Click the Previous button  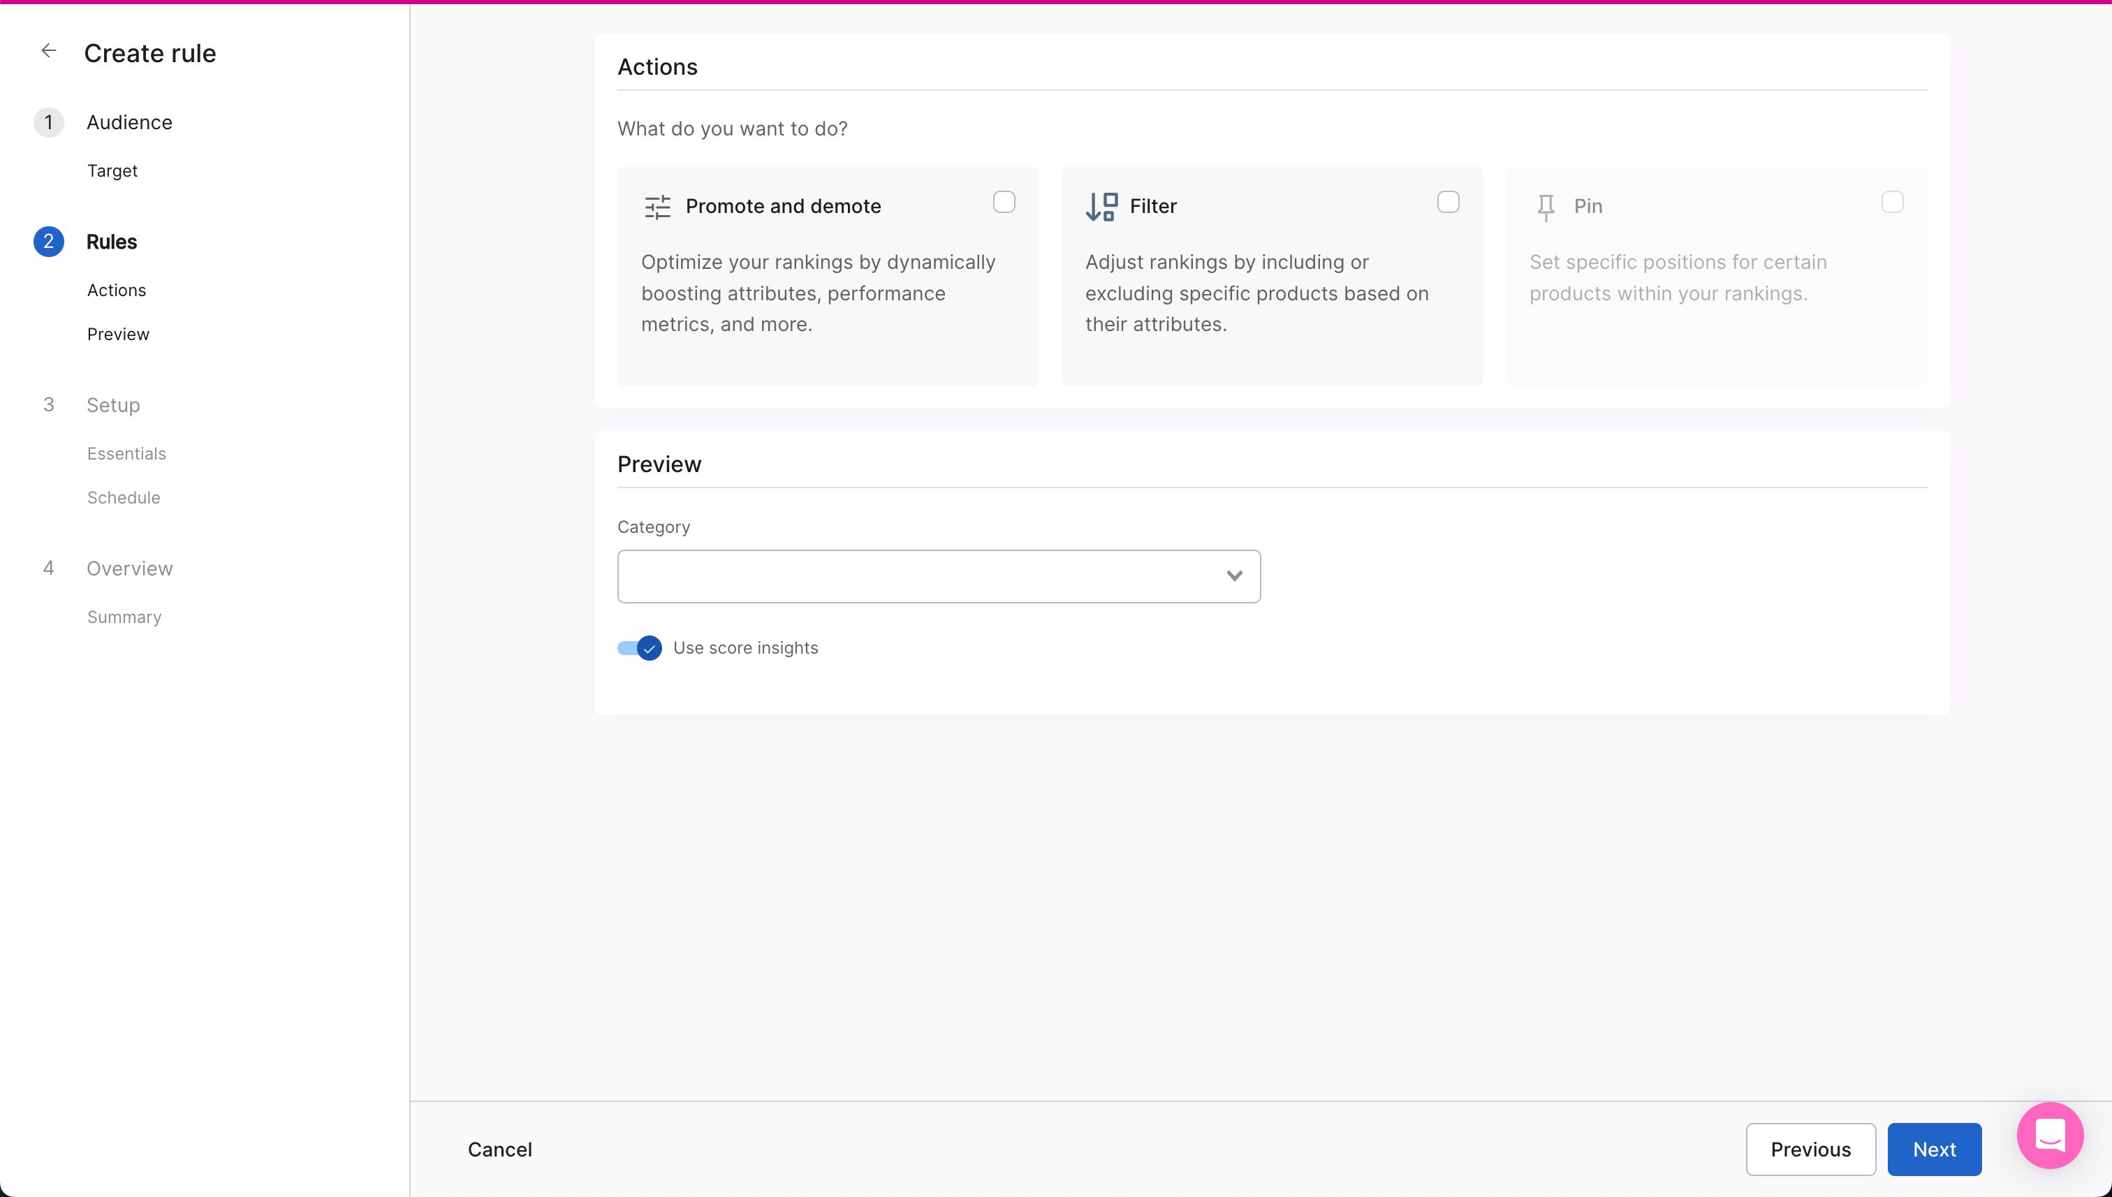point(1811,1149)
